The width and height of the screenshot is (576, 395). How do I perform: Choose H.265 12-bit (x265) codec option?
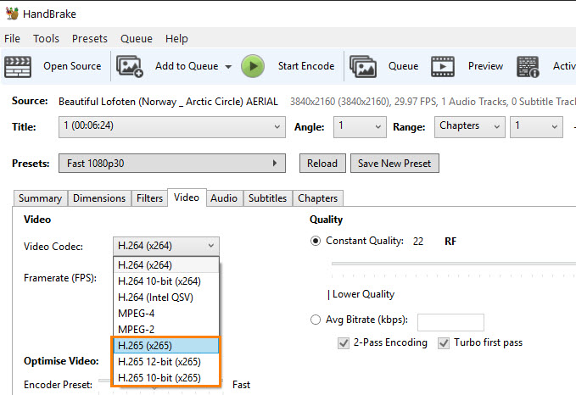pos(166,362)
